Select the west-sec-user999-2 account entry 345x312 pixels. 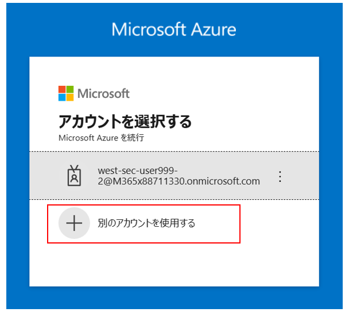coord(174,176)
